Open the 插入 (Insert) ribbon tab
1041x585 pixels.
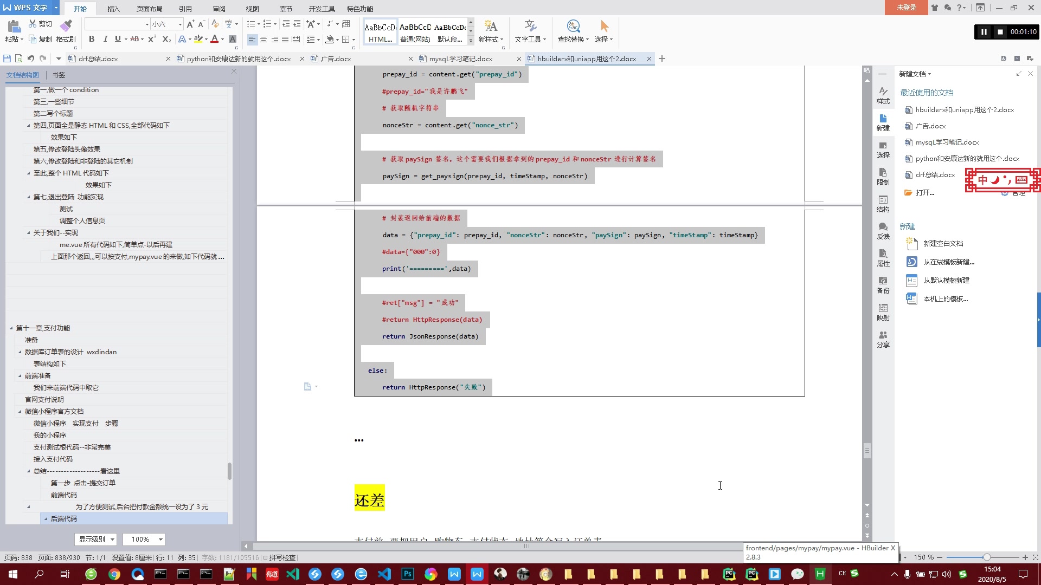(x=113, y=9)
